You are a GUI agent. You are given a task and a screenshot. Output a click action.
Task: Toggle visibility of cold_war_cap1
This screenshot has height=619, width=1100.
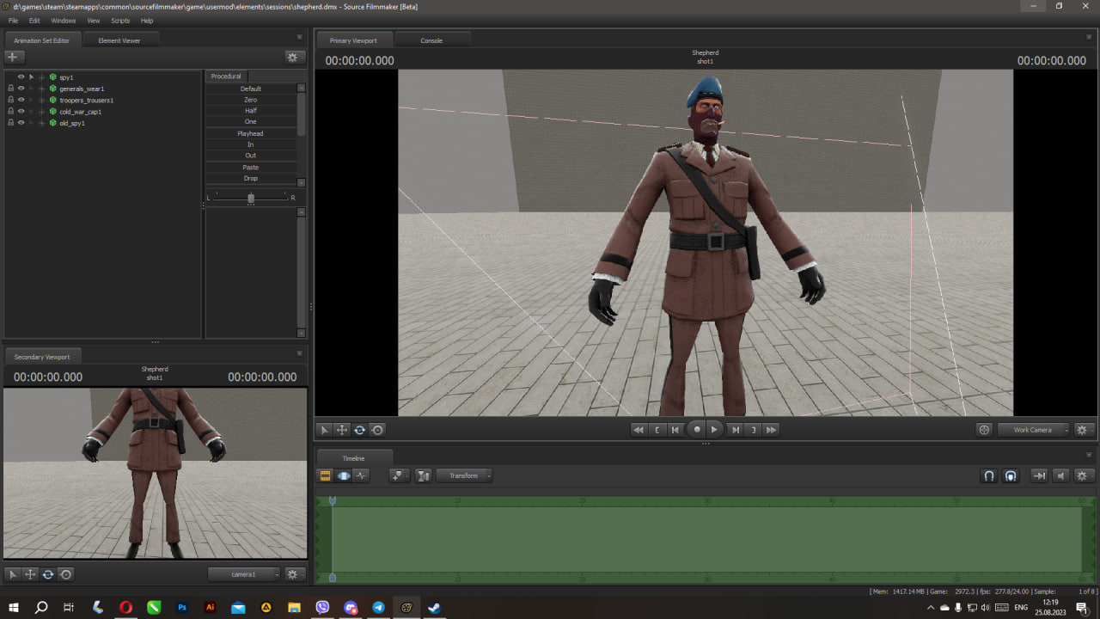pos(21,112)
